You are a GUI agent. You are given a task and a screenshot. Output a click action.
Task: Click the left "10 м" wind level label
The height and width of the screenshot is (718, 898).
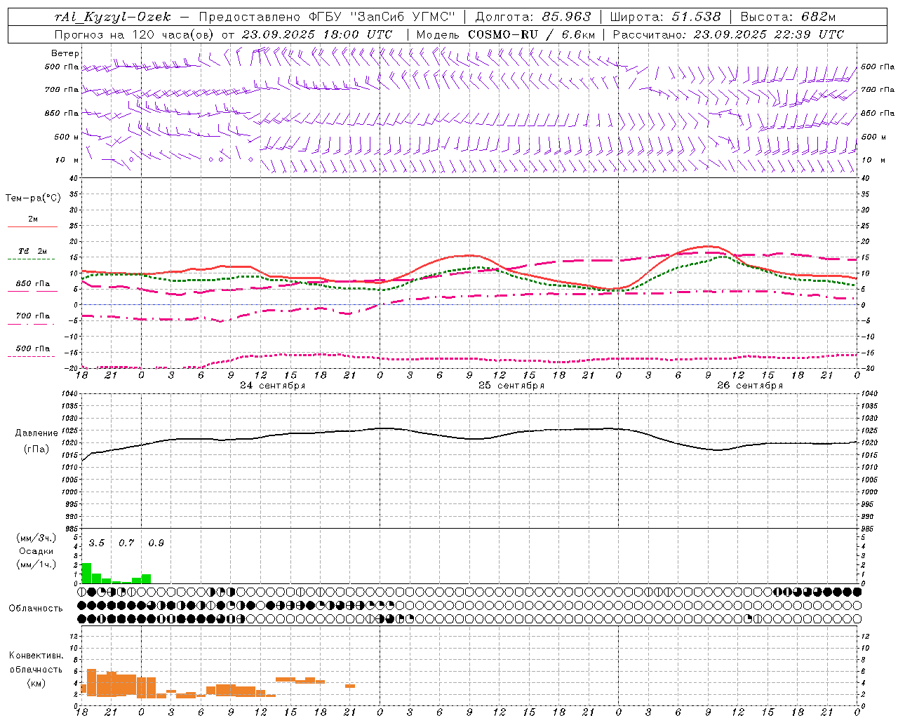[x=67, y=160]
